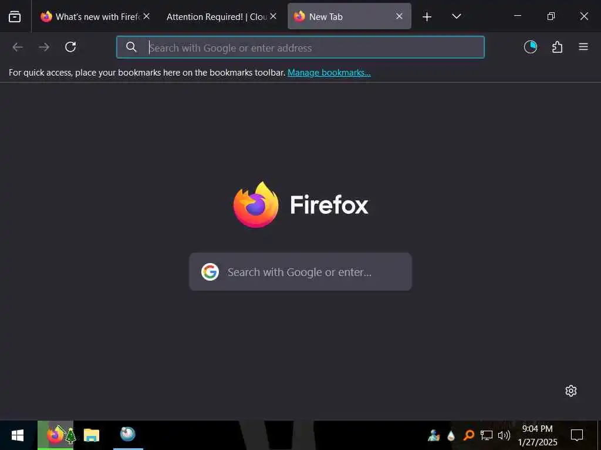Focus the new tab page search box
Screen dimensions: 601x450
coord(300,272)
